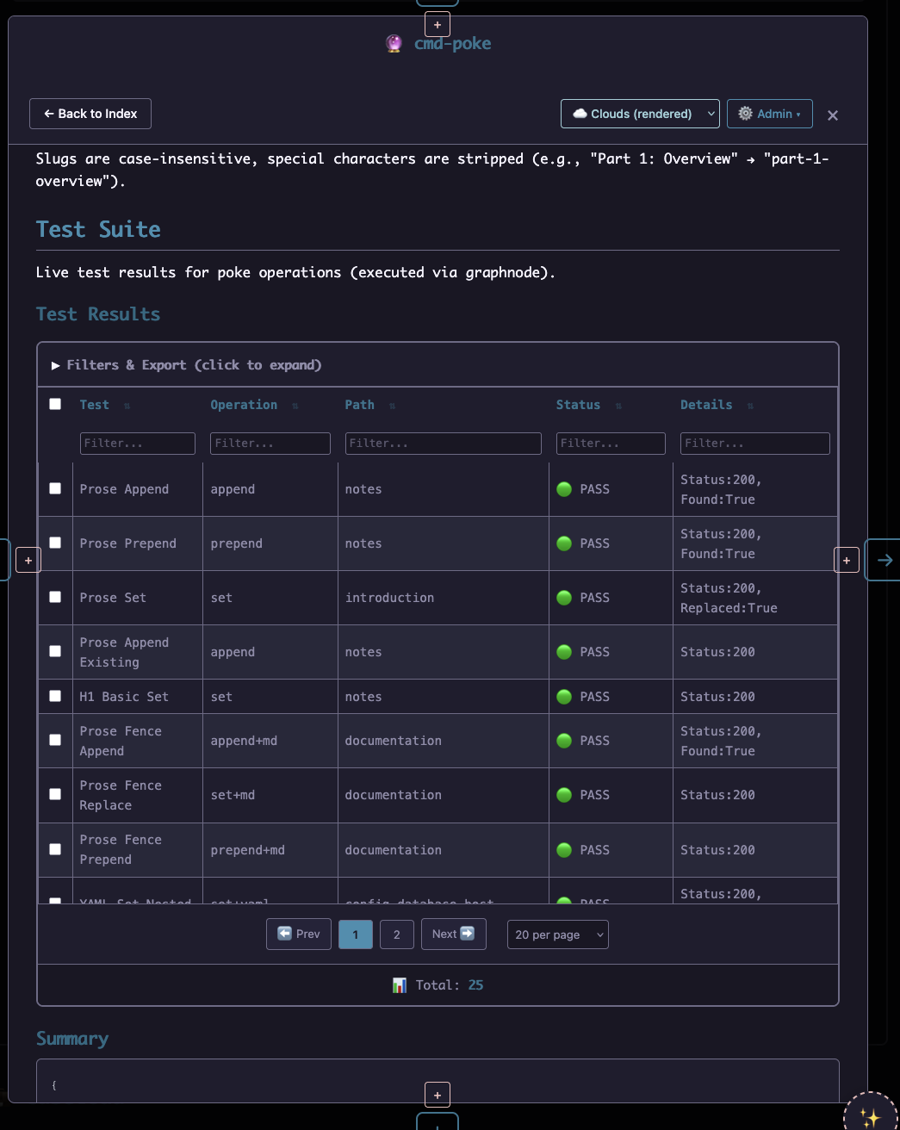Select the H1 Basic Set row checkbox
900x1130 pixels.
55,696
